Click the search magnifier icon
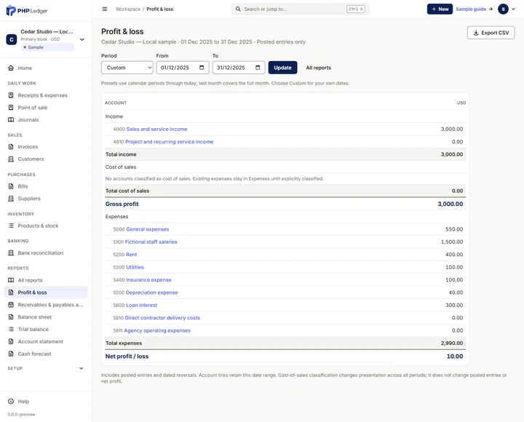The width and height of the screenshot is (524, 422). [x=238, y=9]
